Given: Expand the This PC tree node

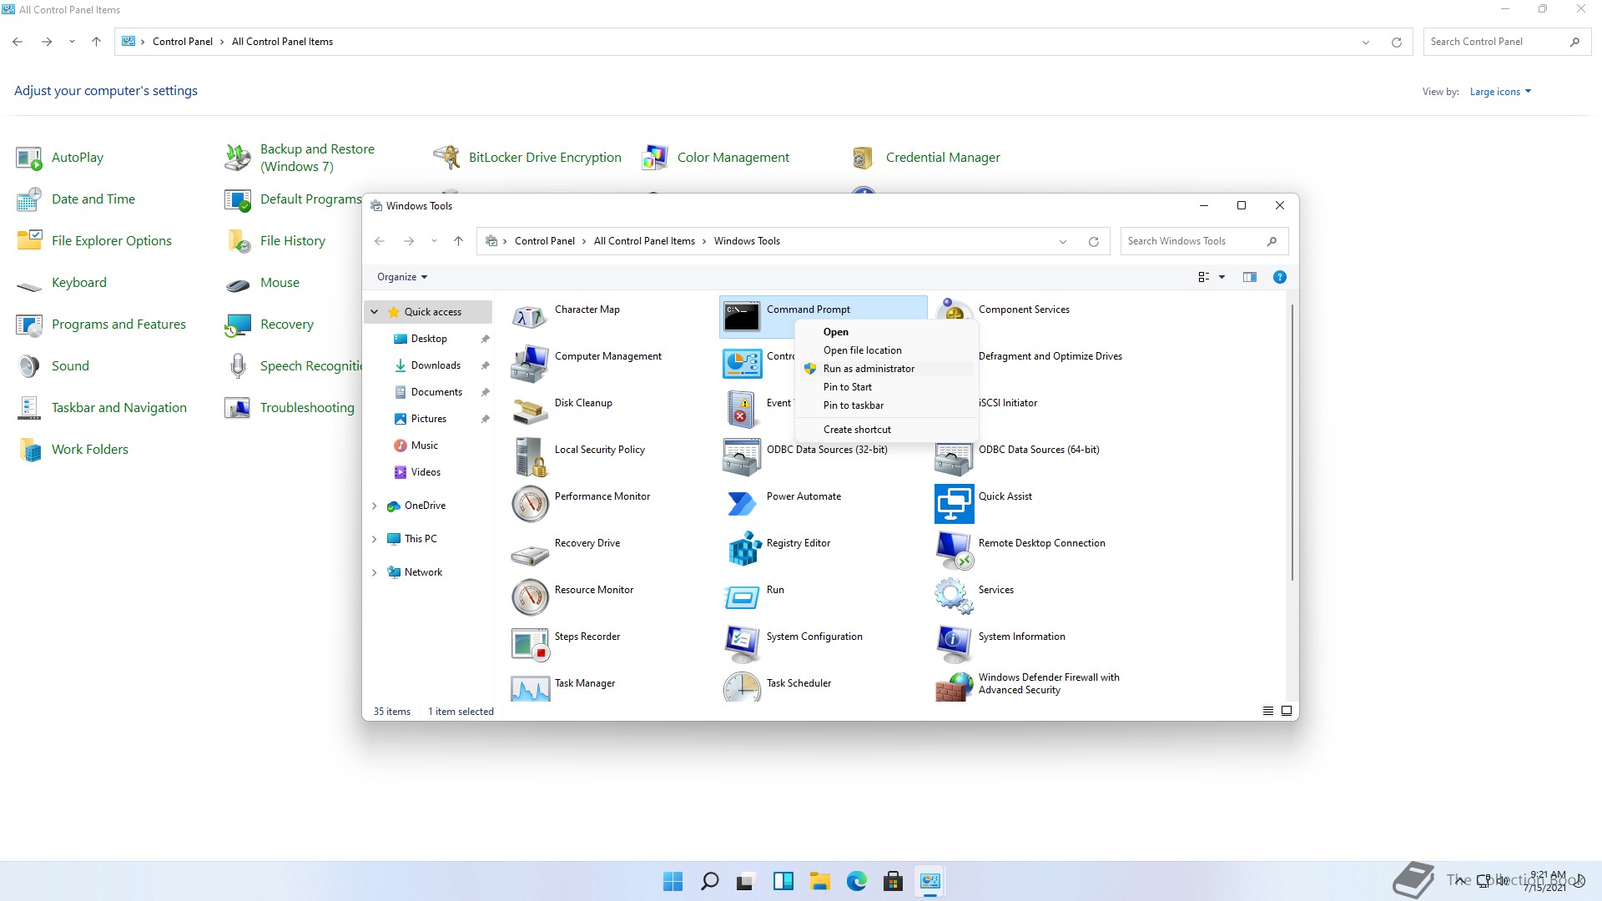Looking at the screenshot, I should 375,539.
